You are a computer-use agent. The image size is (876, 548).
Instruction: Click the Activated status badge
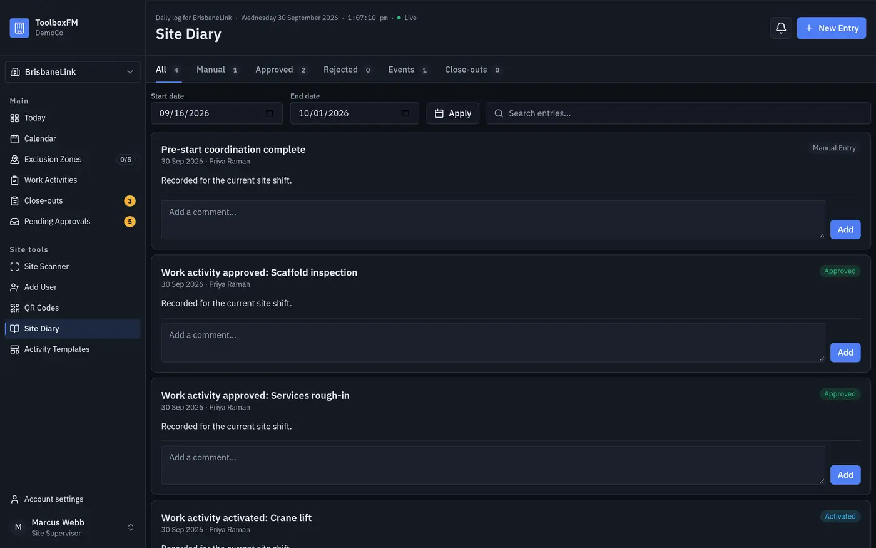point(840,517)
